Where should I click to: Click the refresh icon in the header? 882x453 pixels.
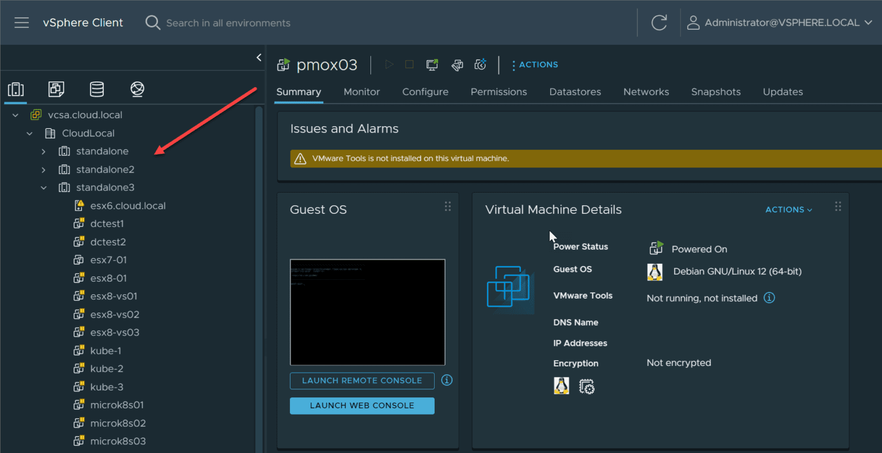tap(659, 22)
